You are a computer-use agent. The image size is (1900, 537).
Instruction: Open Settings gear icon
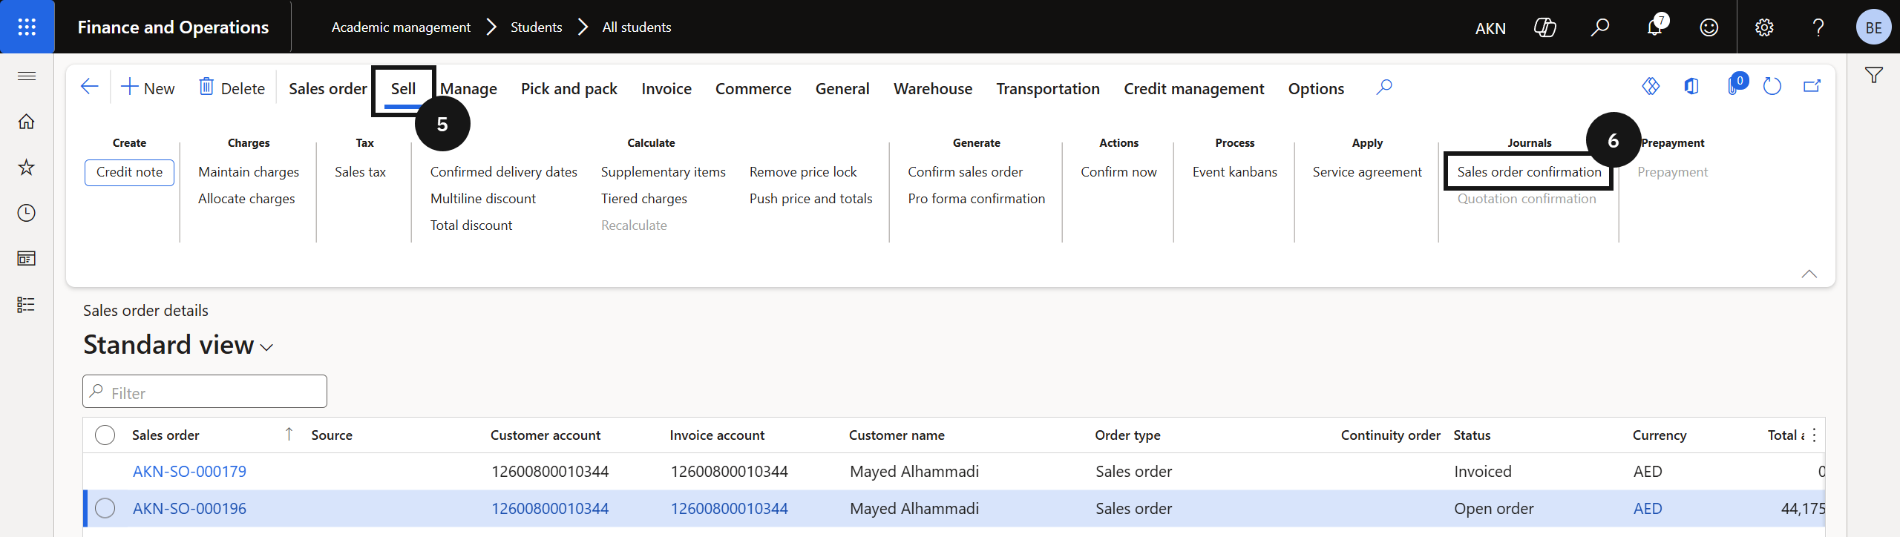point(1764,27)
